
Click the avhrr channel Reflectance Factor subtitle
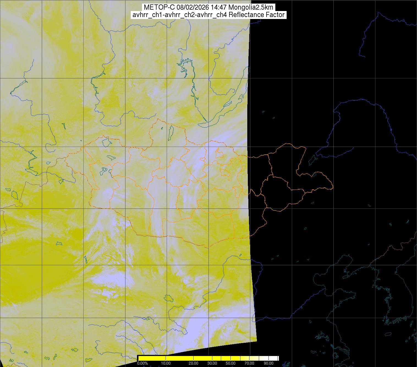(208, 15)
